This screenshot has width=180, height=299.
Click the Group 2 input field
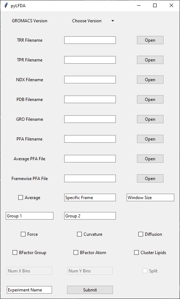[x=90, y=216]
